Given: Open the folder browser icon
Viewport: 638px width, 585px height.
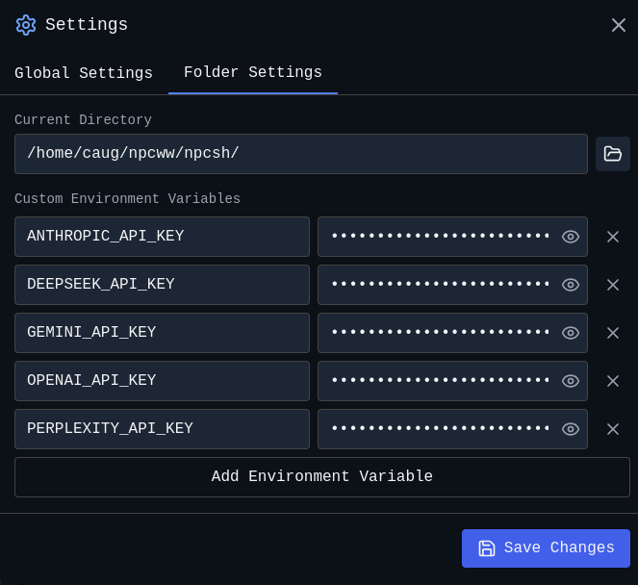Looking at the screenshot, I should (x=613, y=154).
